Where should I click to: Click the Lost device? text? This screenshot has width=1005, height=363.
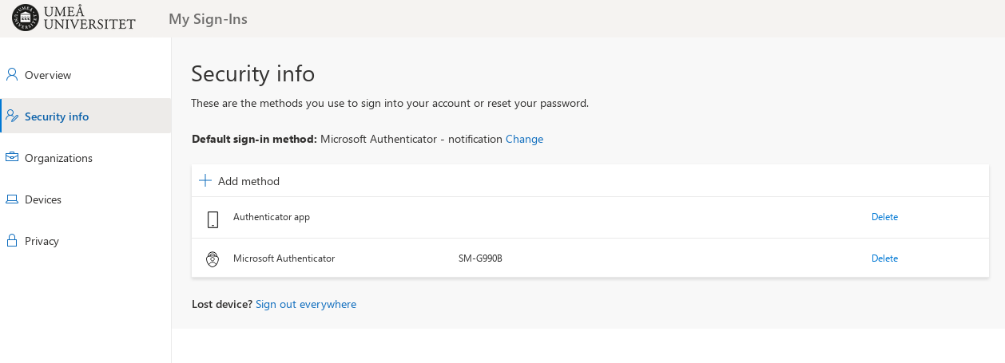point(222,304)
